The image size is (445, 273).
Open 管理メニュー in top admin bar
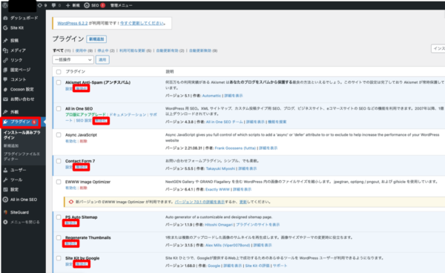click(121, 5)
